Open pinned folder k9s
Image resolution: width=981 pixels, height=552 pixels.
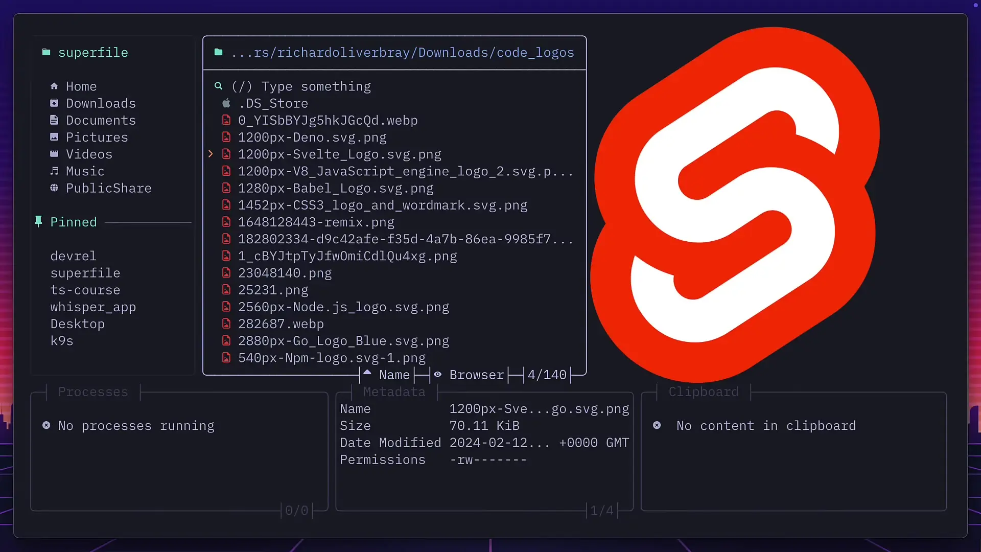62,340
